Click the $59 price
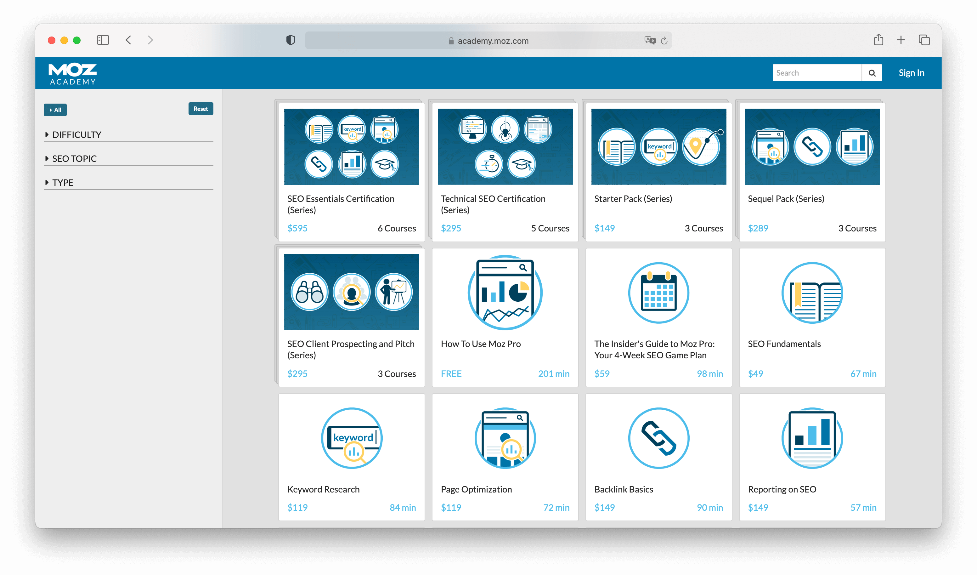This screenshot has height=575, width=977. click(602, 374)
